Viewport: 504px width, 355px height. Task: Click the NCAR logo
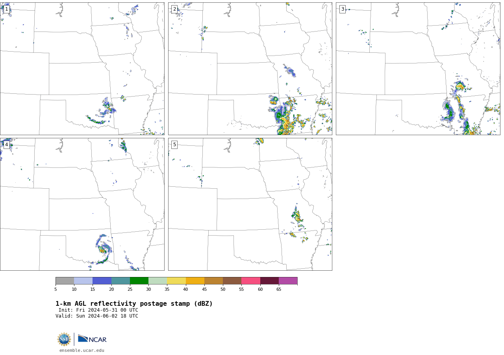pos(92,339)
